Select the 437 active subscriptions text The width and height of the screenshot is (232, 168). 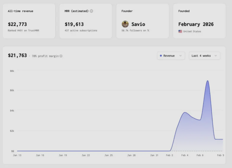click(81, 31)
